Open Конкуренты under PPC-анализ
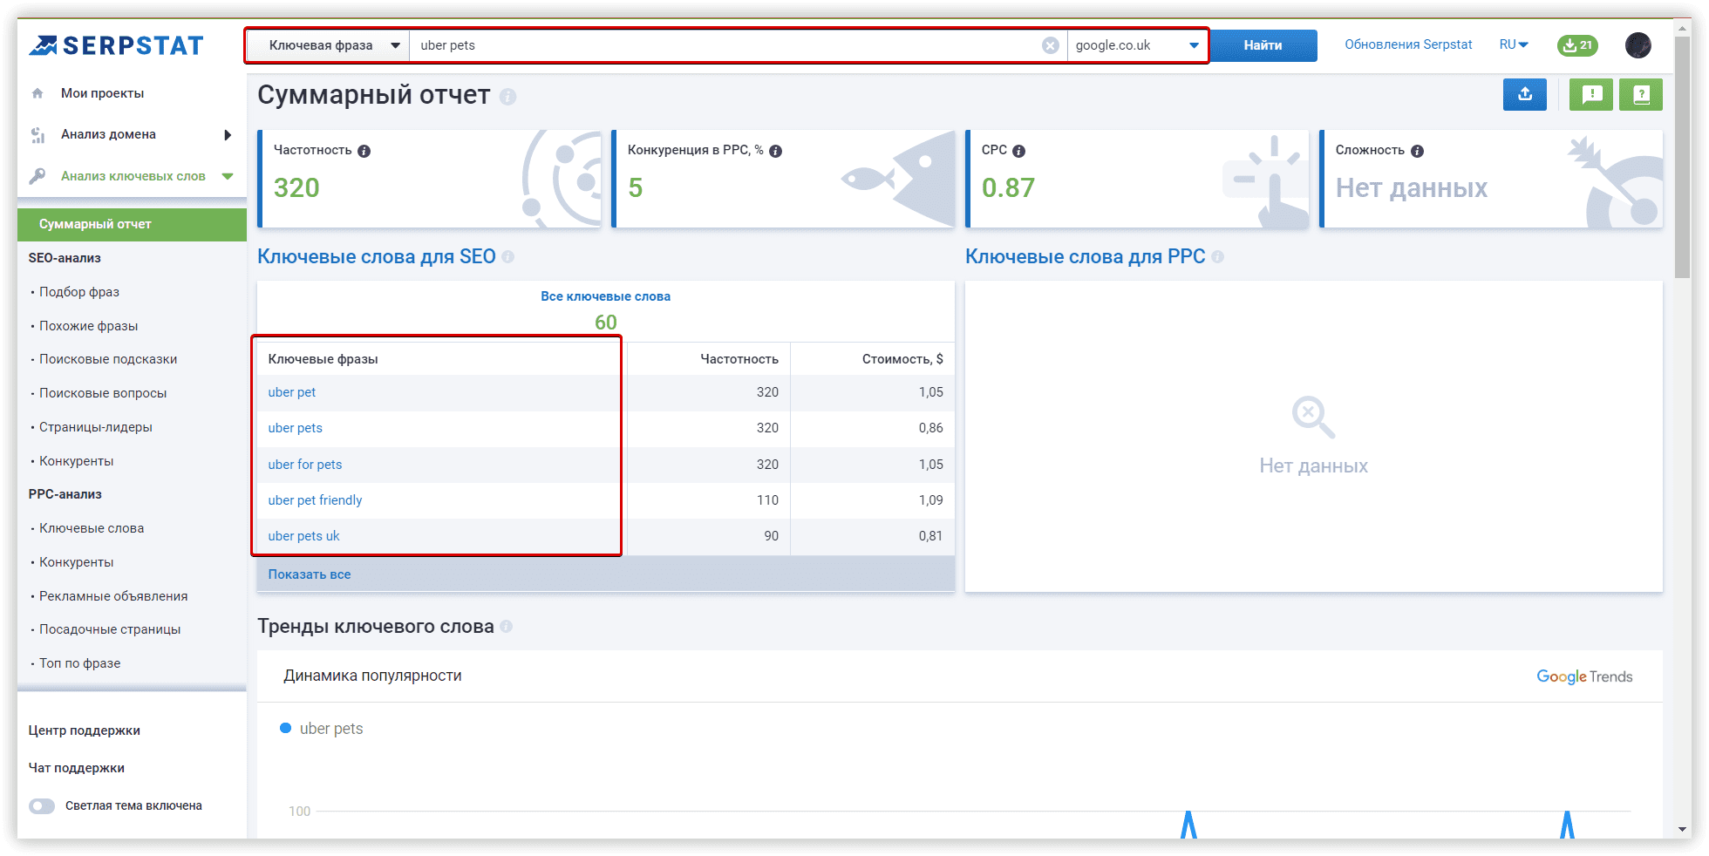Viewport: 1709px width, 856px height. click(x=77, y=562)
